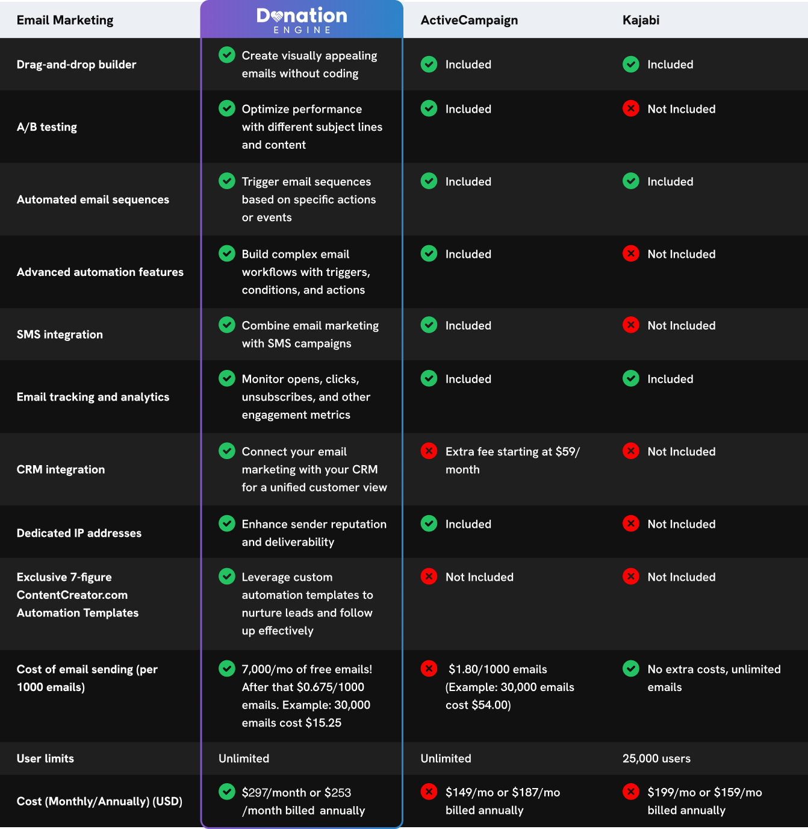Image resolution: width=808 pixels, height=829 pixels.
Task: Click green check for ActiveCampaign Automated email sequences
Action: (x=429, y=181)
